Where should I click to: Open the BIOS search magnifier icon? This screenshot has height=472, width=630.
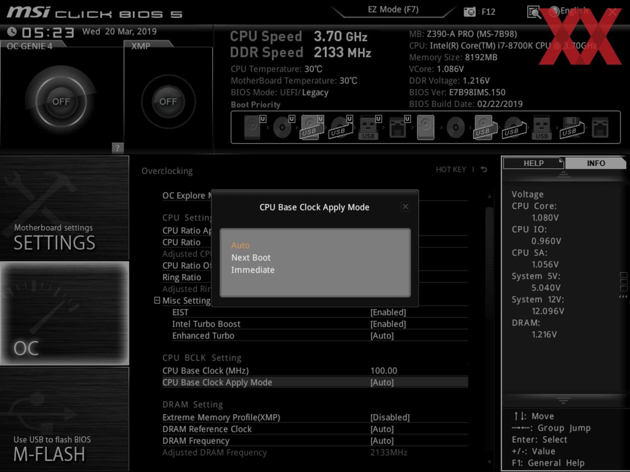click(x=534, y=12)
